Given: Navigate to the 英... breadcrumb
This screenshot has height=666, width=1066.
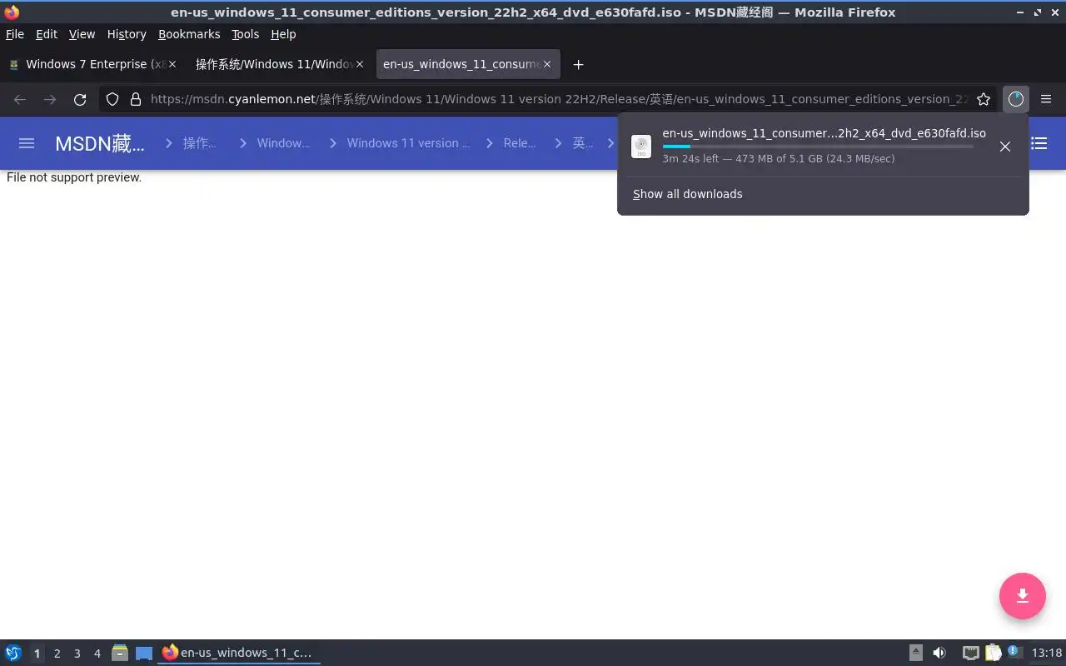Looking at the screenshot, I should click(583, 143).
